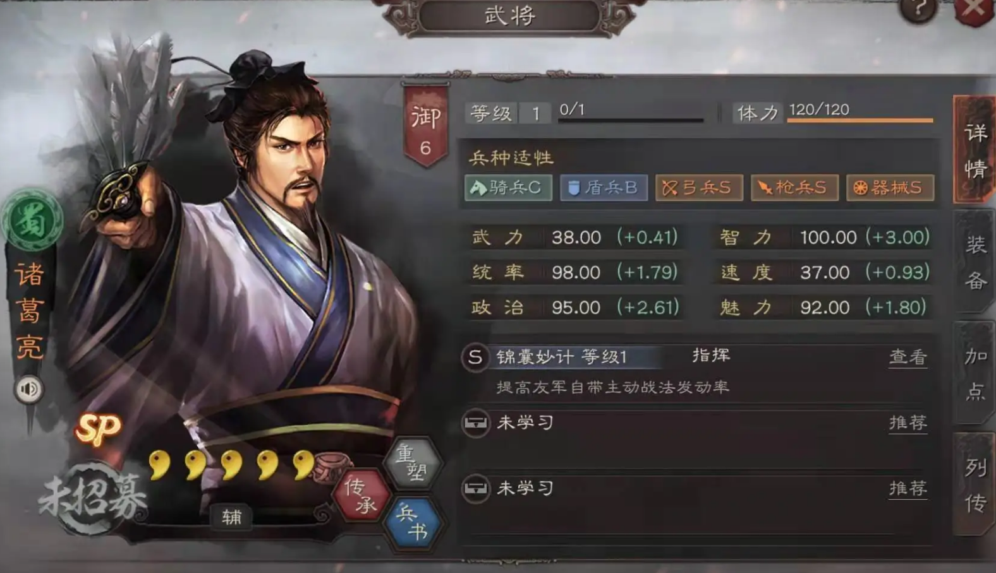Mute the general's voice speaker icon
The width and height of the screenshot is (996, 573).
29,389
